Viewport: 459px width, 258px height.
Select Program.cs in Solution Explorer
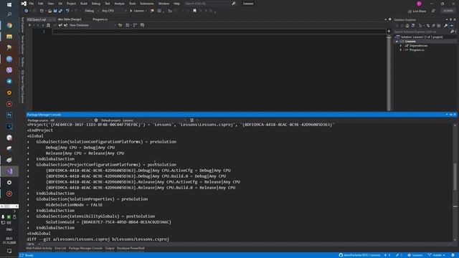click(417, 50)
